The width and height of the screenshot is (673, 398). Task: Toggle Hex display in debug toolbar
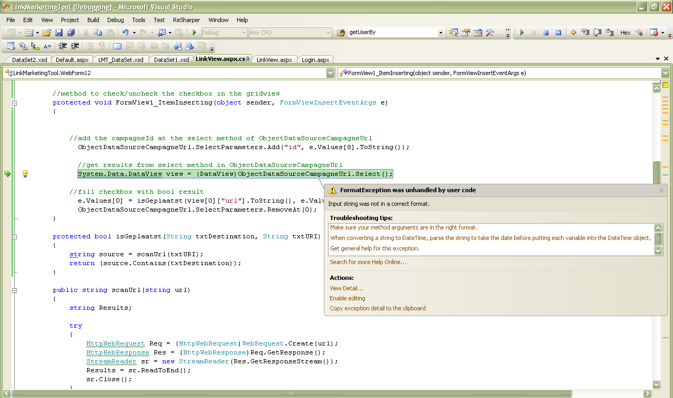(x=625, y=33)
